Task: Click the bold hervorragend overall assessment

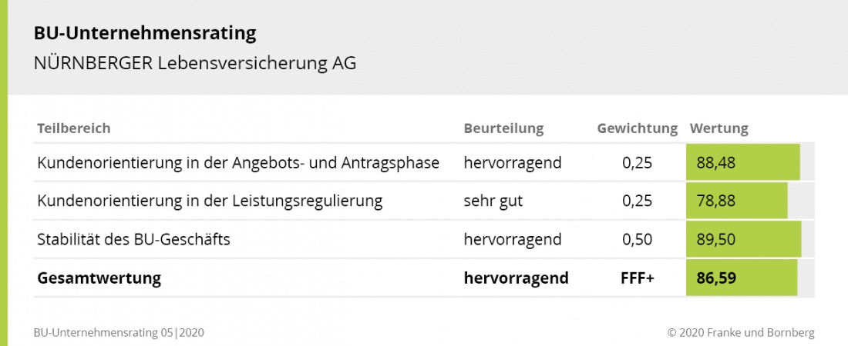Action: pos(516,278)
